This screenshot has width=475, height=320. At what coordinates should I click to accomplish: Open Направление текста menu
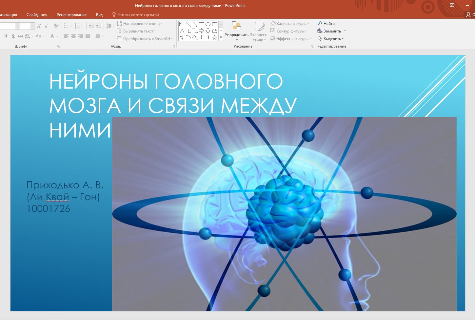140,24
